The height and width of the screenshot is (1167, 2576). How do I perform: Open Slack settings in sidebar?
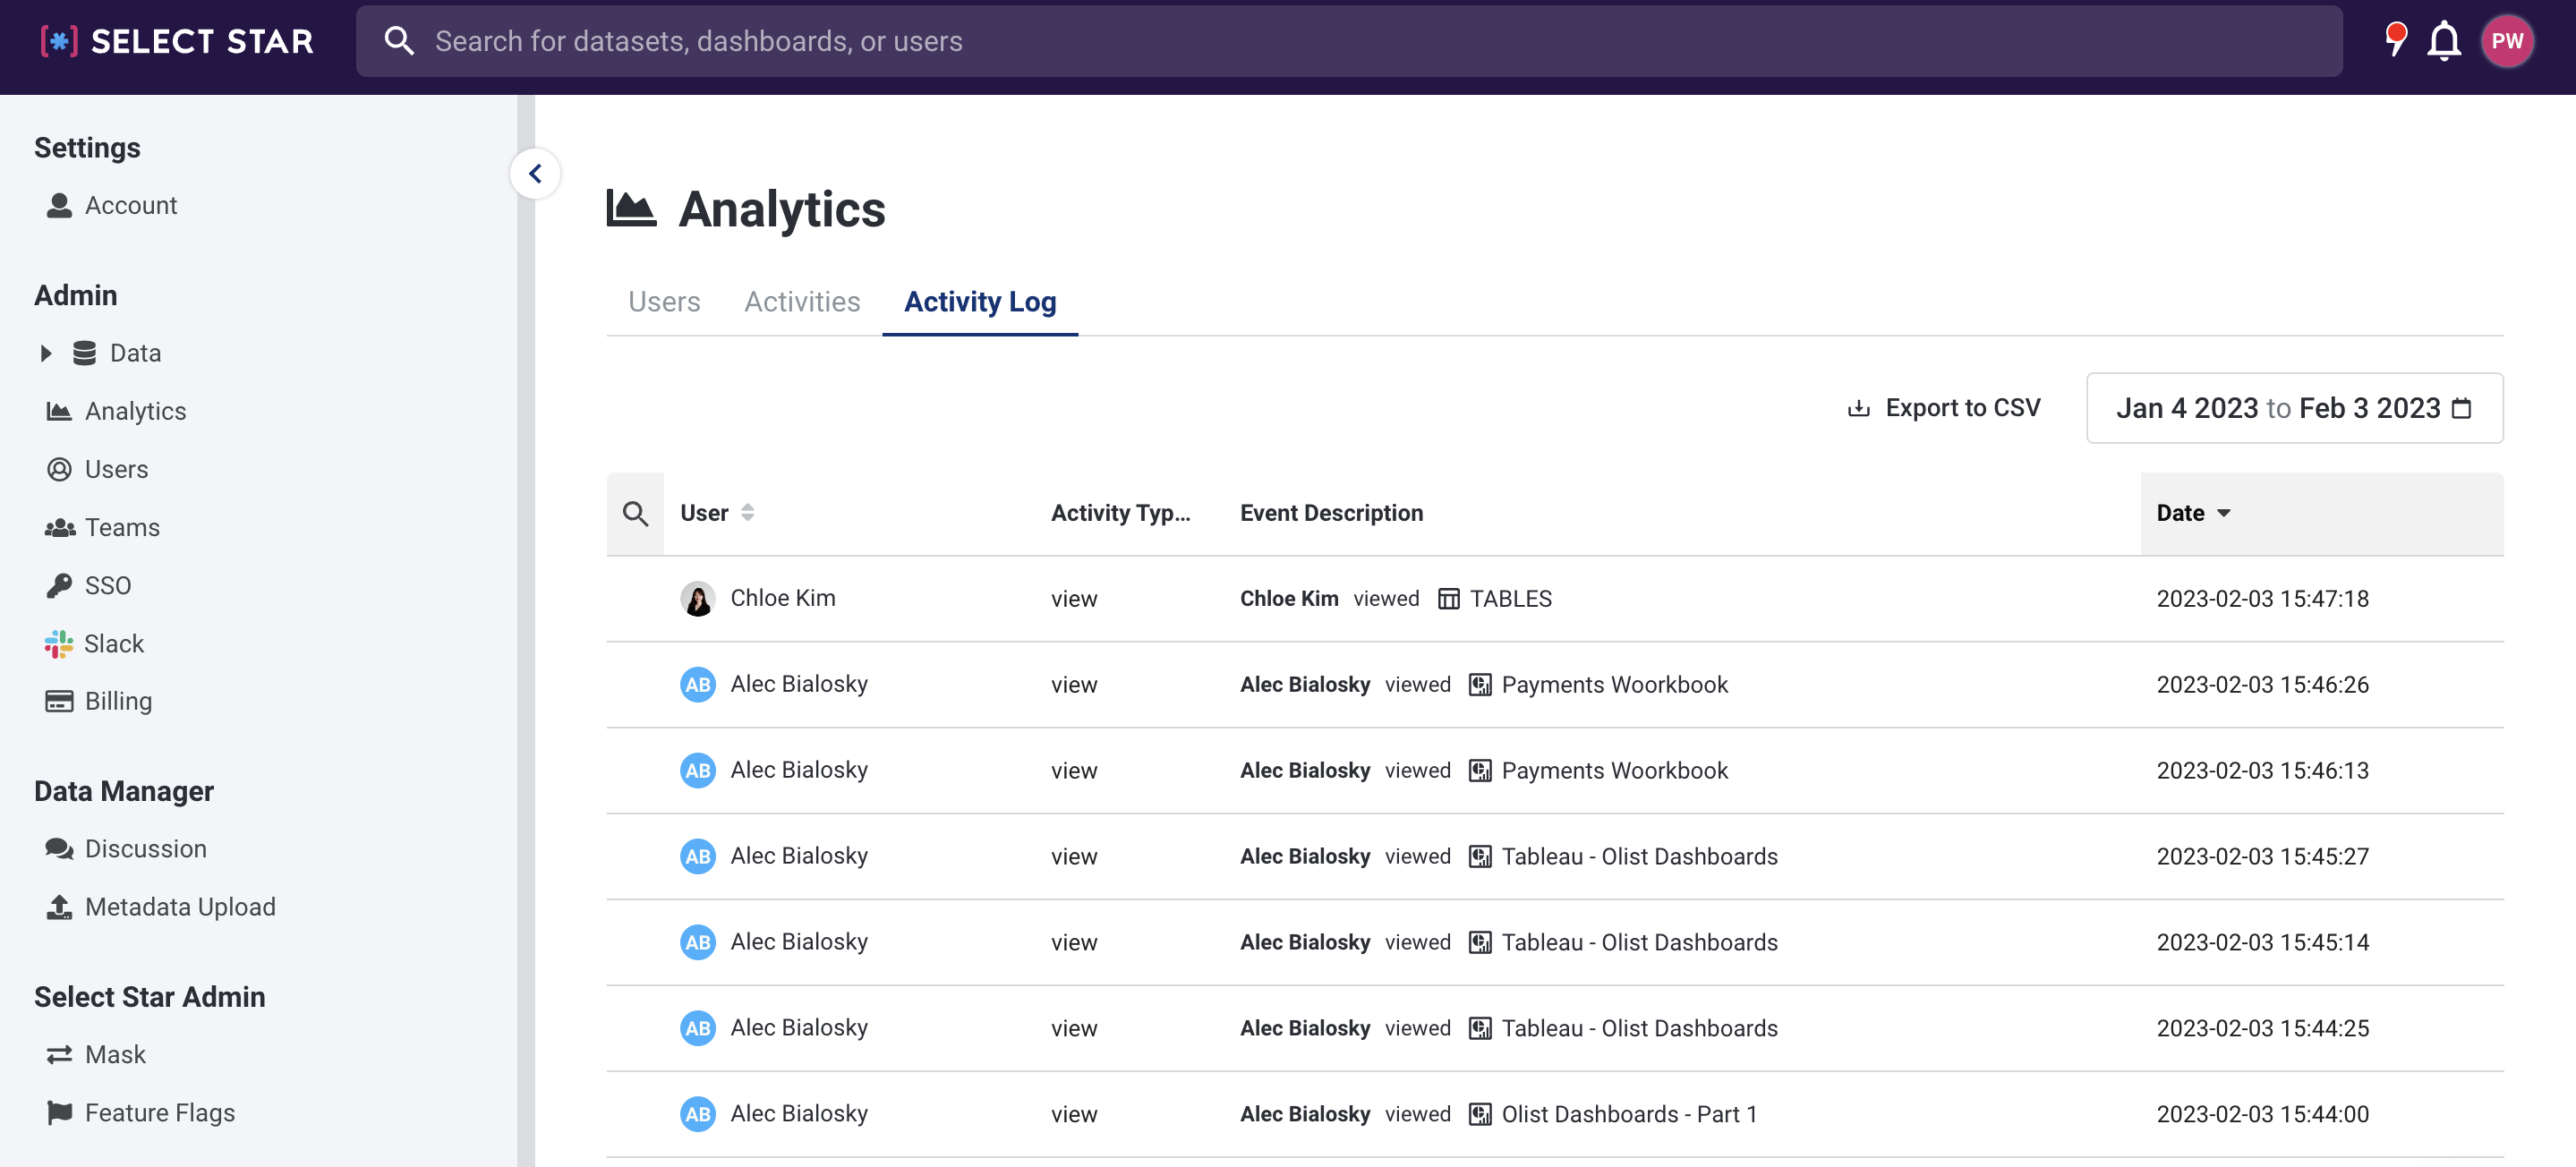pos(113,643)
